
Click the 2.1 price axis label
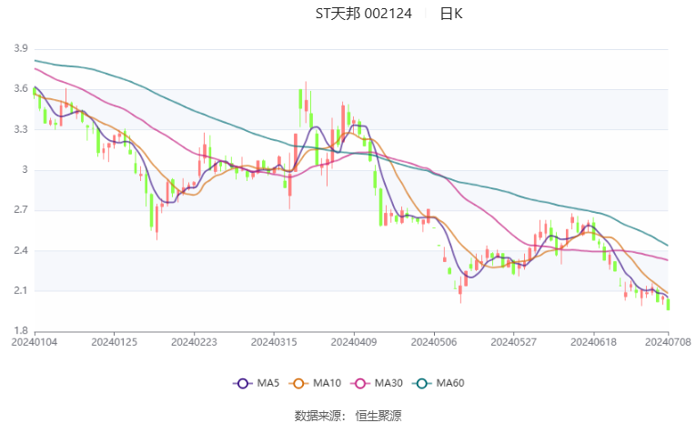[x=20, y=291]
